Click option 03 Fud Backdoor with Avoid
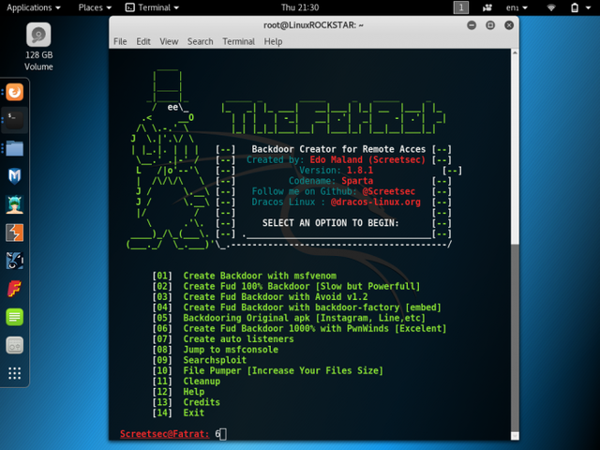The height and width of the screenshot is (450, 600). click(260, 297)
